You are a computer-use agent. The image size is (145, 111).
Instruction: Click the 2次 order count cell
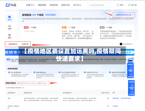pyautogui.click(x=108, y=98)
